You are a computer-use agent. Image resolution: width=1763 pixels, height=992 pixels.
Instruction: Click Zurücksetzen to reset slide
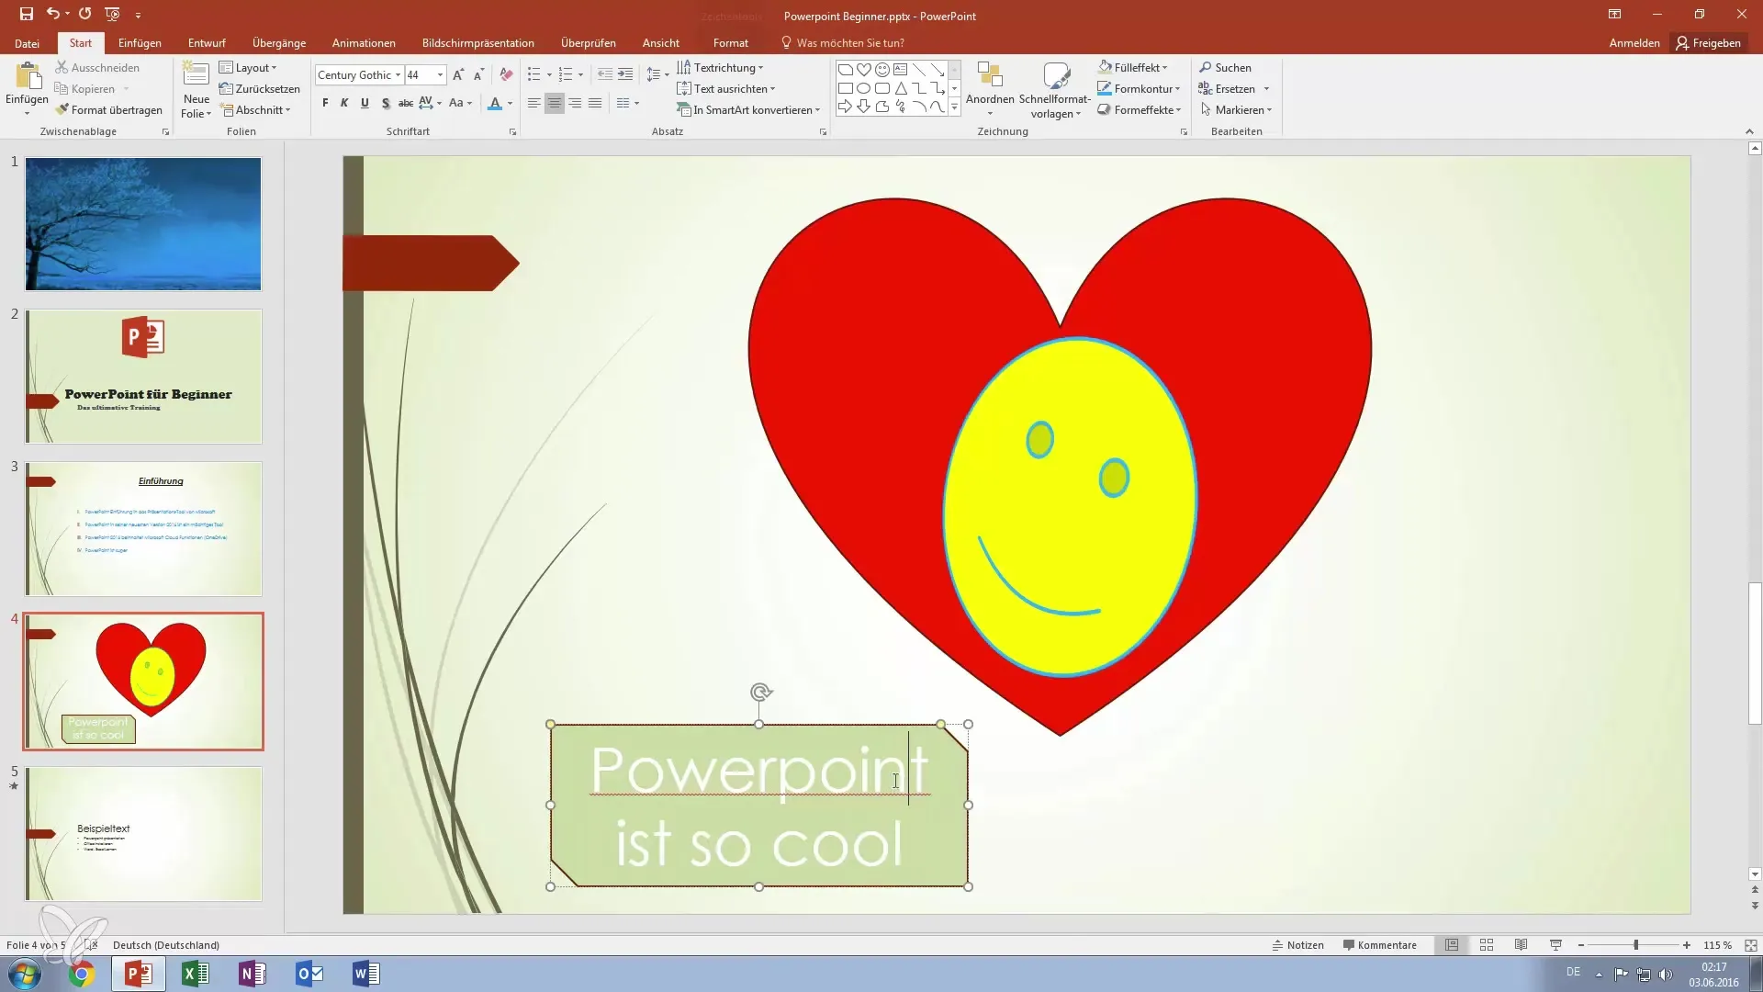click(260, 89)
